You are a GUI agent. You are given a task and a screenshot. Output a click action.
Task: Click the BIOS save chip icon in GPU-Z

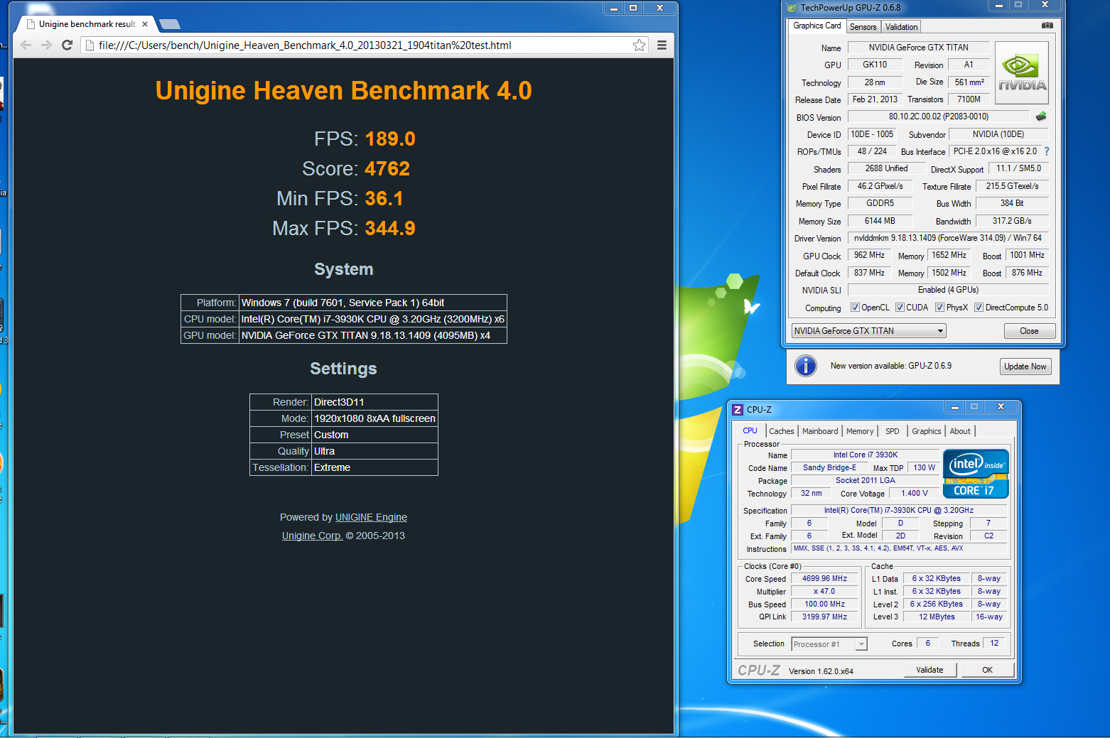click(1041, 116)
